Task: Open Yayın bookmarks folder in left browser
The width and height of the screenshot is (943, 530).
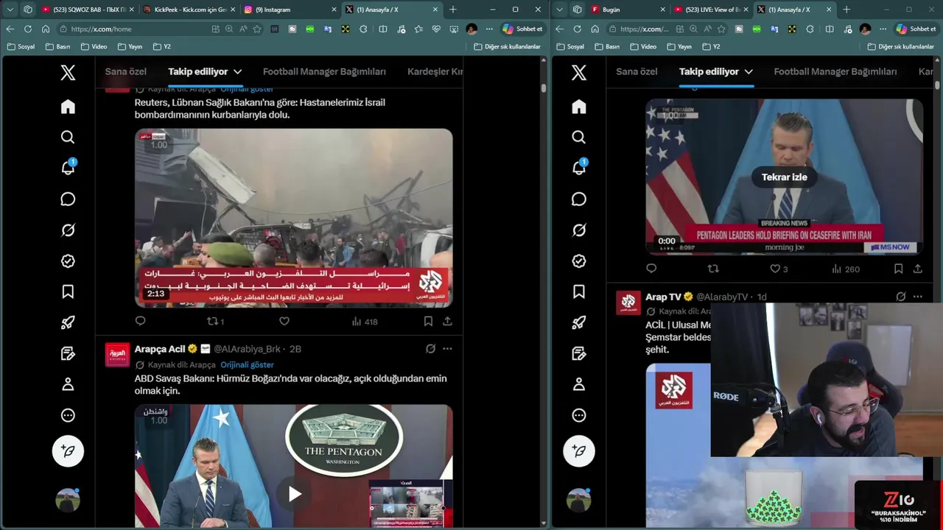Action: 130,46
